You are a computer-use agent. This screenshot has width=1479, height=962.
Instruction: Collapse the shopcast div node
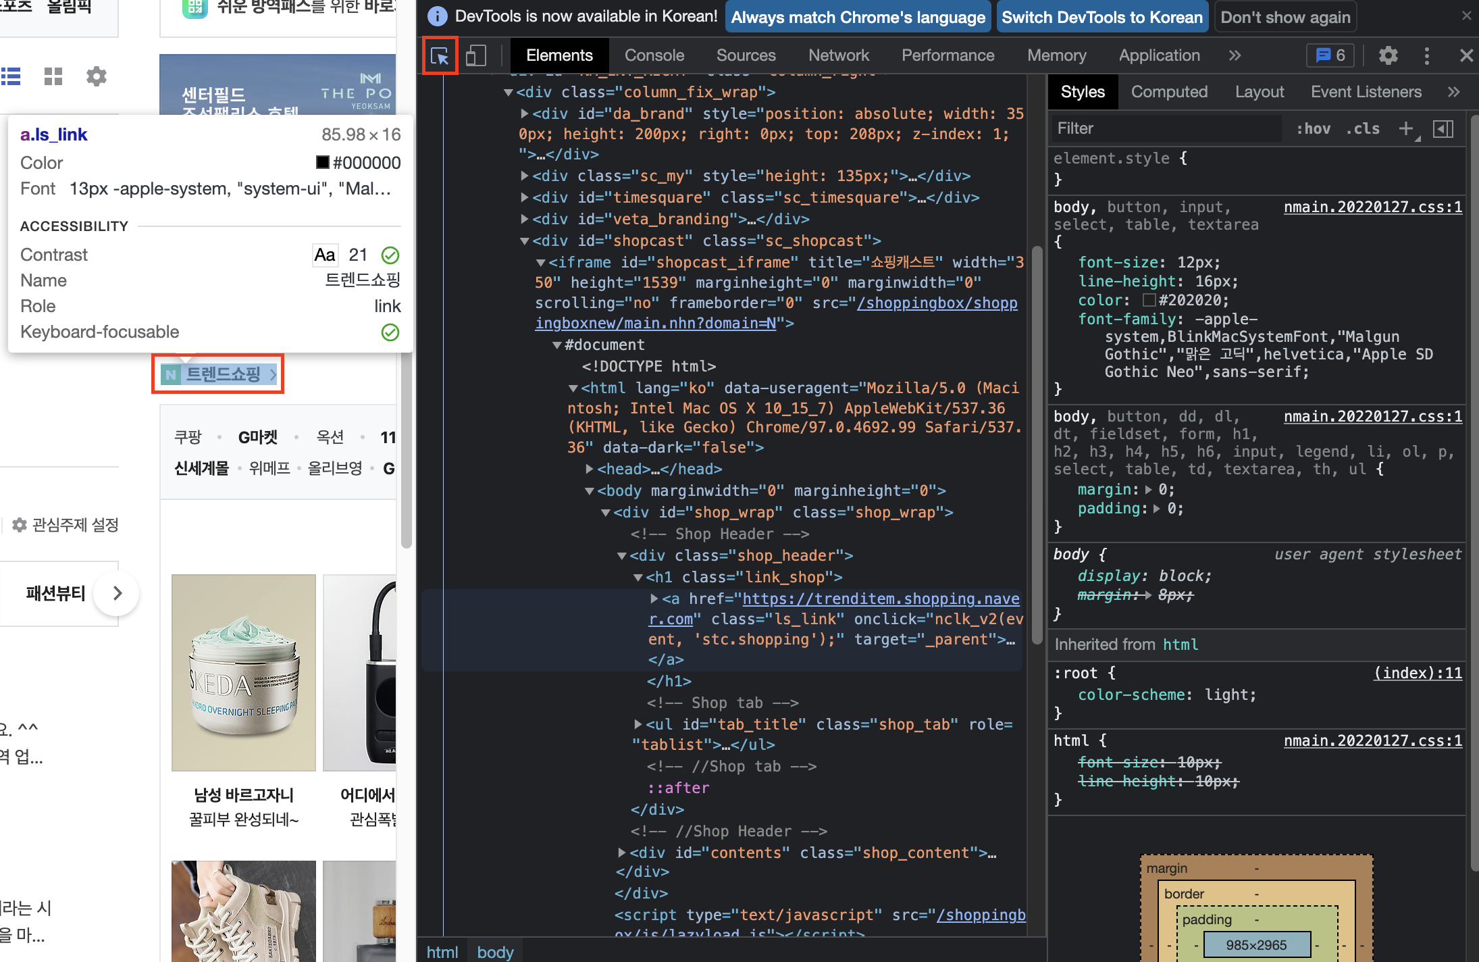pyautogui.click(x=525, y=241)
